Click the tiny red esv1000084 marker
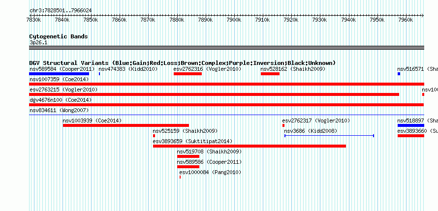Viewport: 438px width, 211px height. (180, 177)
